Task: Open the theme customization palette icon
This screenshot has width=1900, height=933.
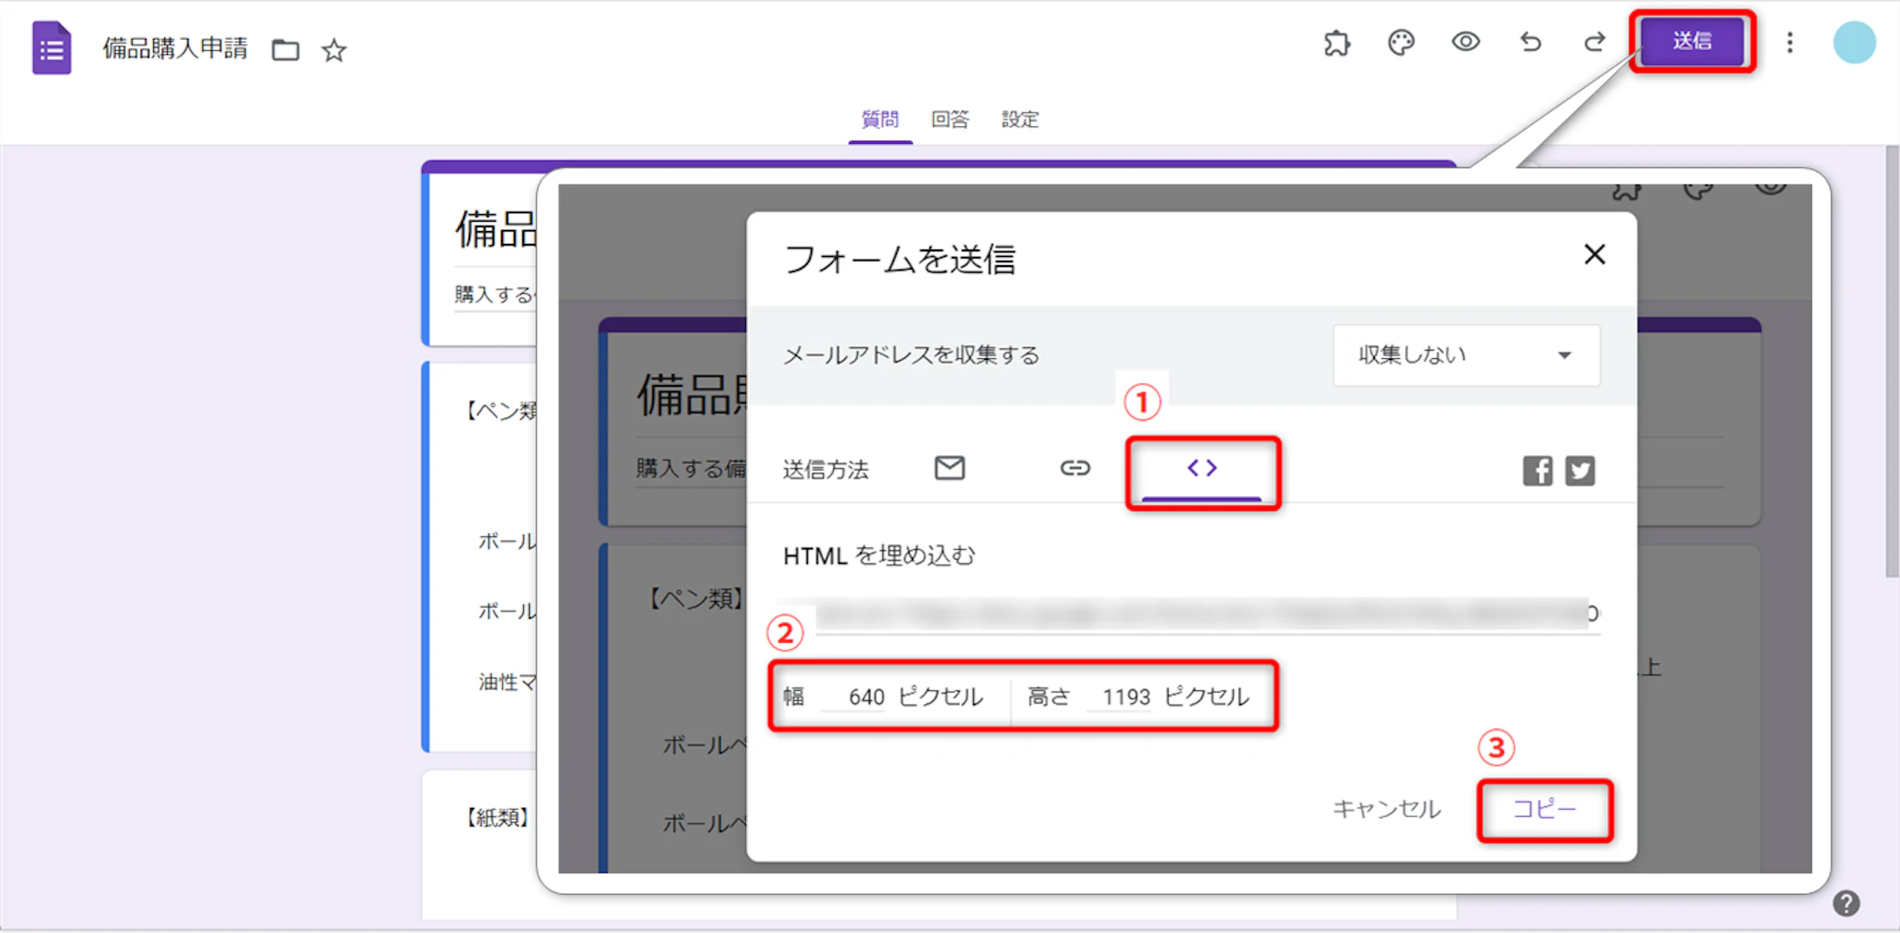Action: click(1401, 43)
